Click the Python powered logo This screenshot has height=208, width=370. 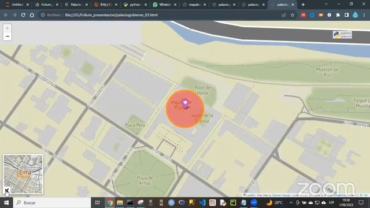point(342,35)
